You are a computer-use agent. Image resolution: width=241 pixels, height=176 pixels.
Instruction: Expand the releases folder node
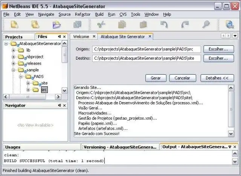click(14, 63)
